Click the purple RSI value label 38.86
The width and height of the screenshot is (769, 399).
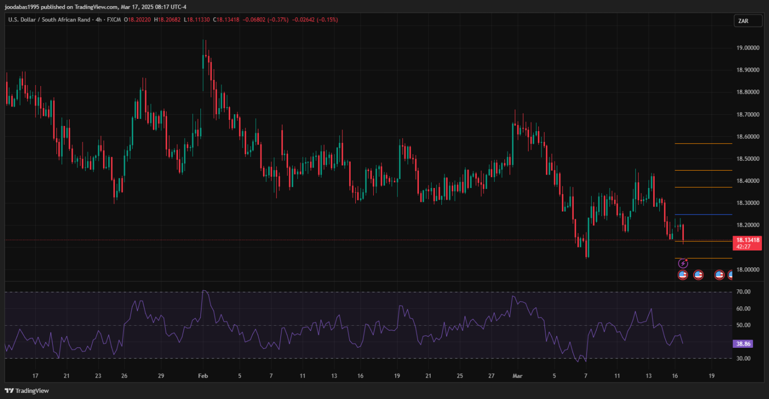click(x=743, y=344)
